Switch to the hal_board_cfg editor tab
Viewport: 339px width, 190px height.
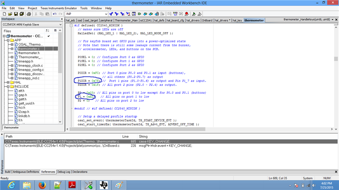(x=175, y=20)
